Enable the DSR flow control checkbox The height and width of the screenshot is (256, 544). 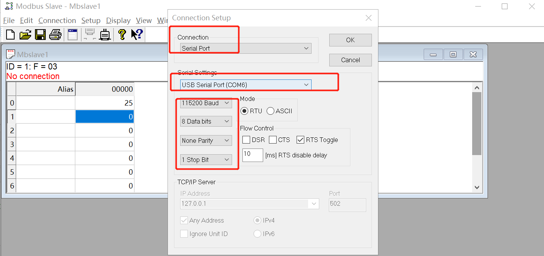click(x=246, y=140)
